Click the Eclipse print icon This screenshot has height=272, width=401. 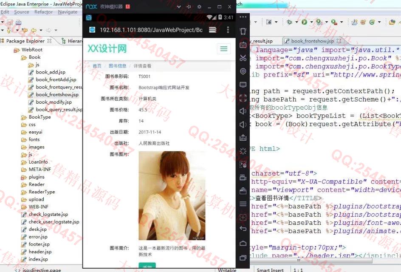tap(18, 22)
